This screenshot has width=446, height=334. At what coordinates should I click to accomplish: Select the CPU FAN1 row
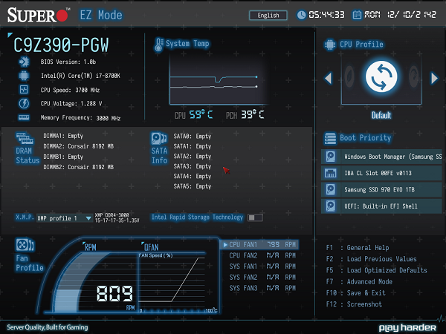(x=259, y=245)
